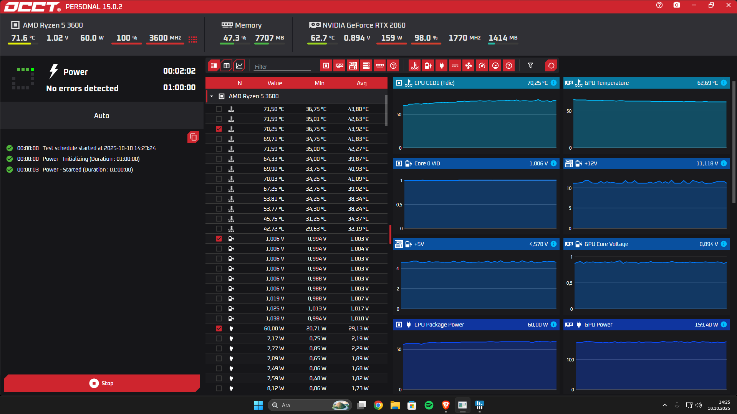Show hidden system tray icons
Image resolution: width=737 pixels, height=414 pixels.
click(x=665, y=405)
